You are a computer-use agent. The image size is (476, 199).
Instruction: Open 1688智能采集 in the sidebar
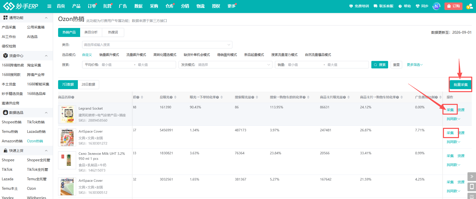pyautogui.click(x=38, y=84)
